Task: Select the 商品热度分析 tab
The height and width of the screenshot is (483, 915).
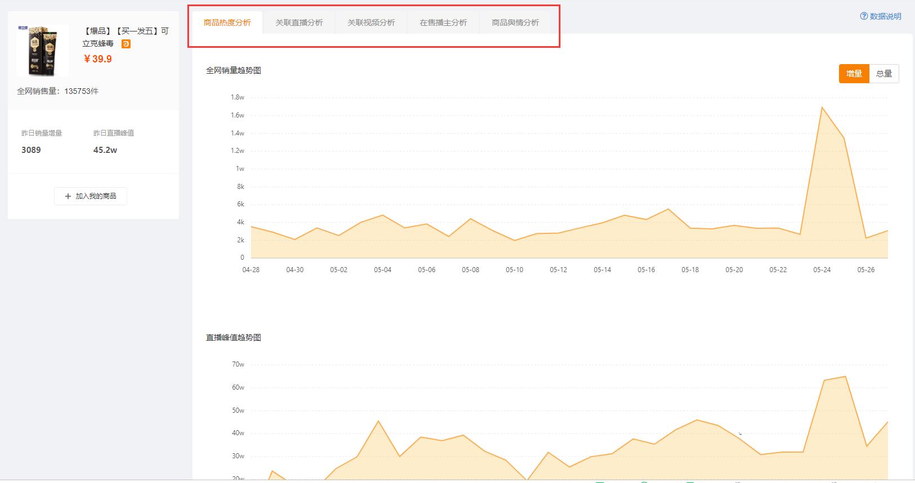Action: coord(227,23)
